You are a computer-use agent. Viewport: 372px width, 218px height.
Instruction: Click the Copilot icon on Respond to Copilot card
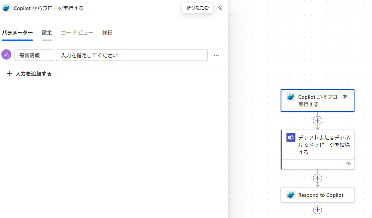click(291, 195)
